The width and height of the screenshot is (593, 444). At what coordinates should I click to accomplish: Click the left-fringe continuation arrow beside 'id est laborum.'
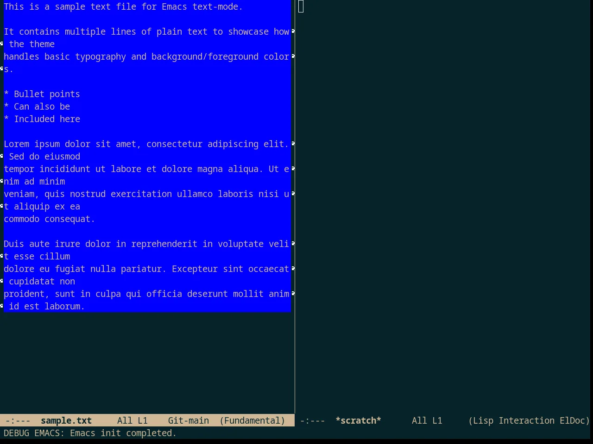2,306
